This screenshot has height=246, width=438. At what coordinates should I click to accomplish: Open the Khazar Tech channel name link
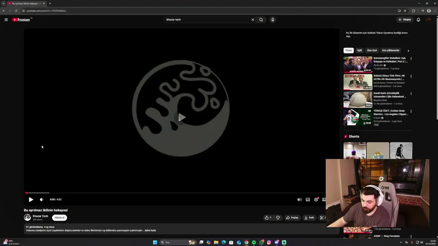pos(40,216)
